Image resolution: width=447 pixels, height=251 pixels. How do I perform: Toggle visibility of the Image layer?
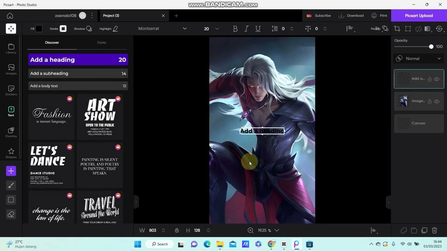[x=437, y=101]
